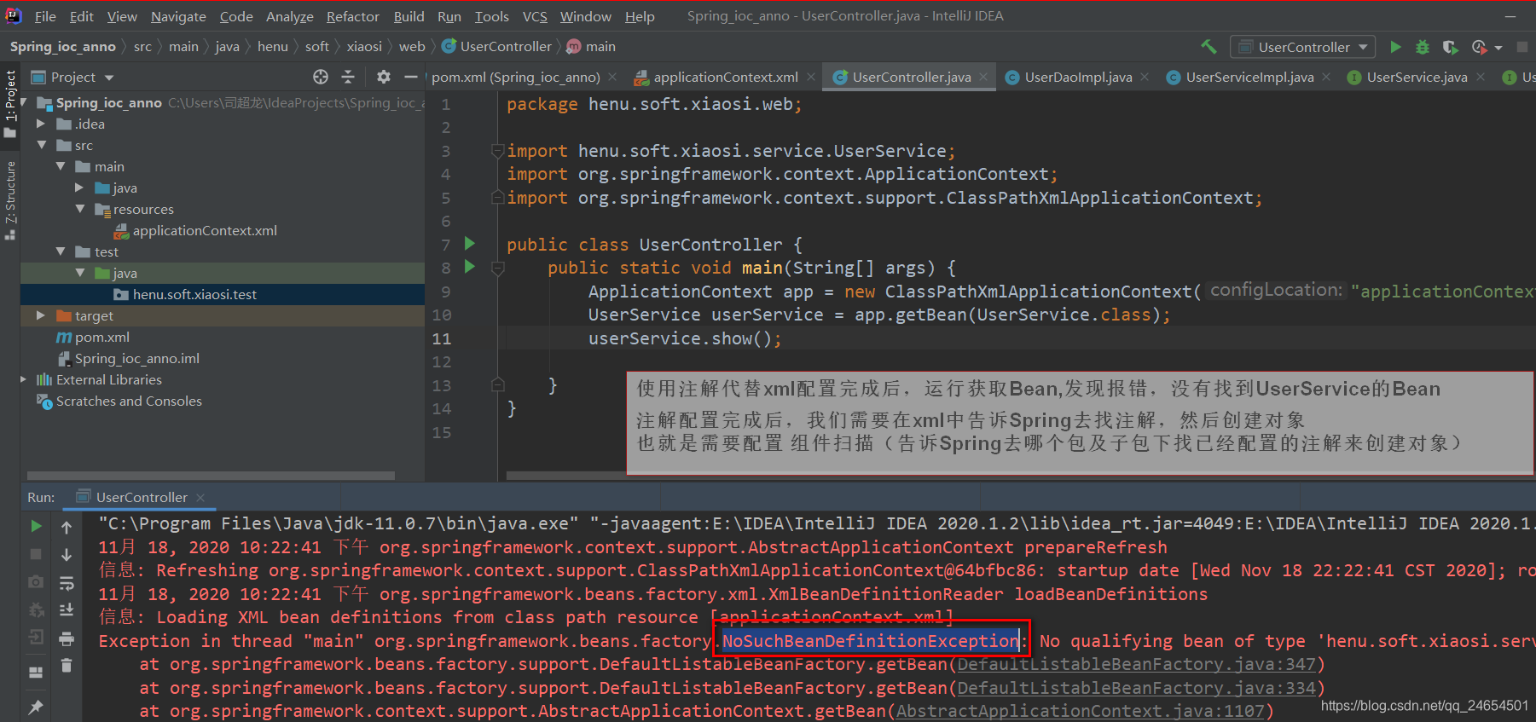This screenshot has height=722, width=1536.
Task: Open the Navigate menu
Action: click(178, 16)
